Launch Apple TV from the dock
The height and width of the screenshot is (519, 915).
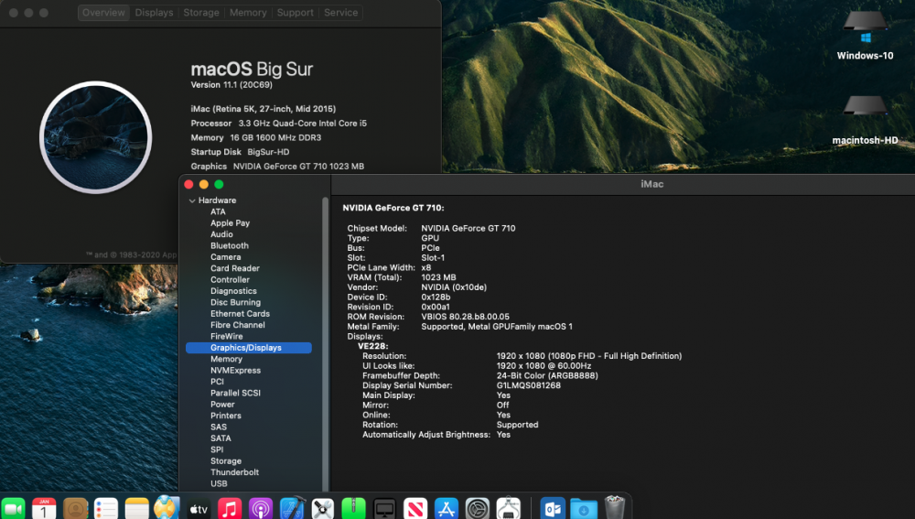point(199,509)
